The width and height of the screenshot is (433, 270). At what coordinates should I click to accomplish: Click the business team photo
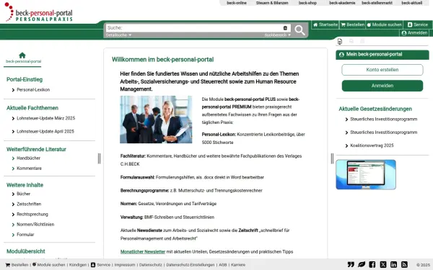point(156,120)
